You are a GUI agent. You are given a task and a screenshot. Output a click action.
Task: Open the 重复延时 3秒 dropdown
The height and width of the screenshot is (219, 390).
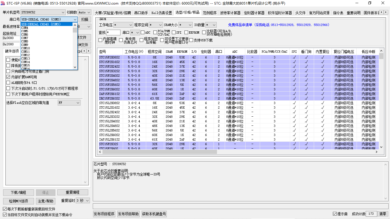point(83,201)
